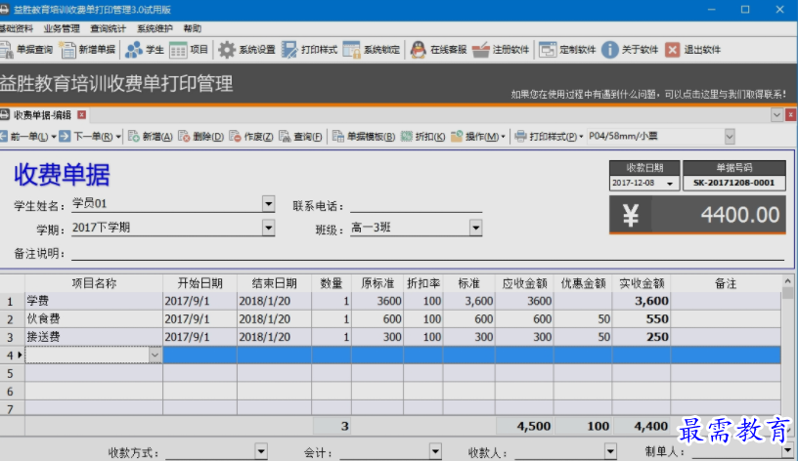Open the 操作(M) dropdown menu
This screenshot has width=798, height=461.
pyautogui.click(x=478, y=136)
